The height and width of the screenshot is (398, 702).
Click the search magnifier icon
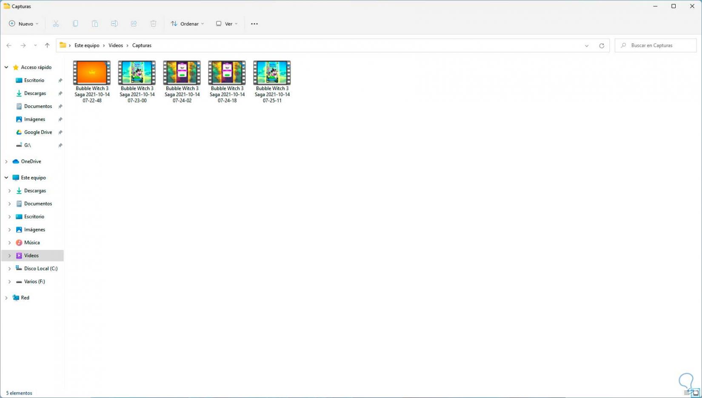tap(623, 45)
